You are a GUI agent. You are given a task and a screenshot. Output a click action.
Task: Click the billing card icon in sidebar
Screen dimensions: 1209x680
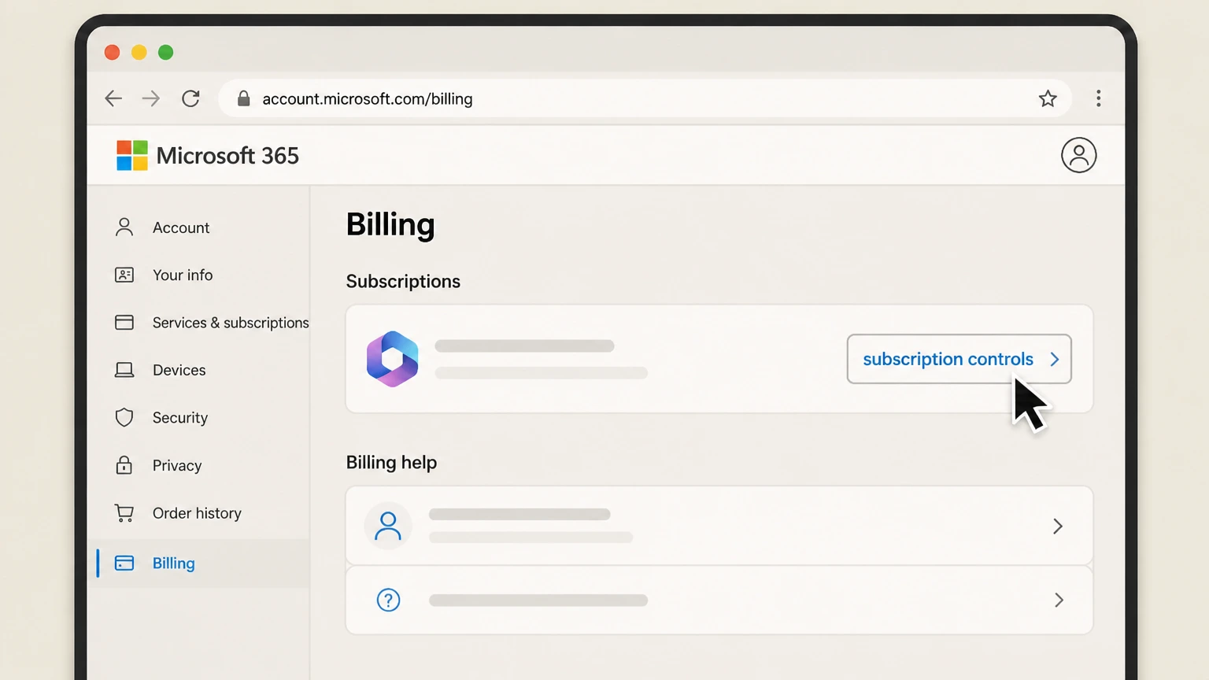pyautogui.click(x=124, y=563)
